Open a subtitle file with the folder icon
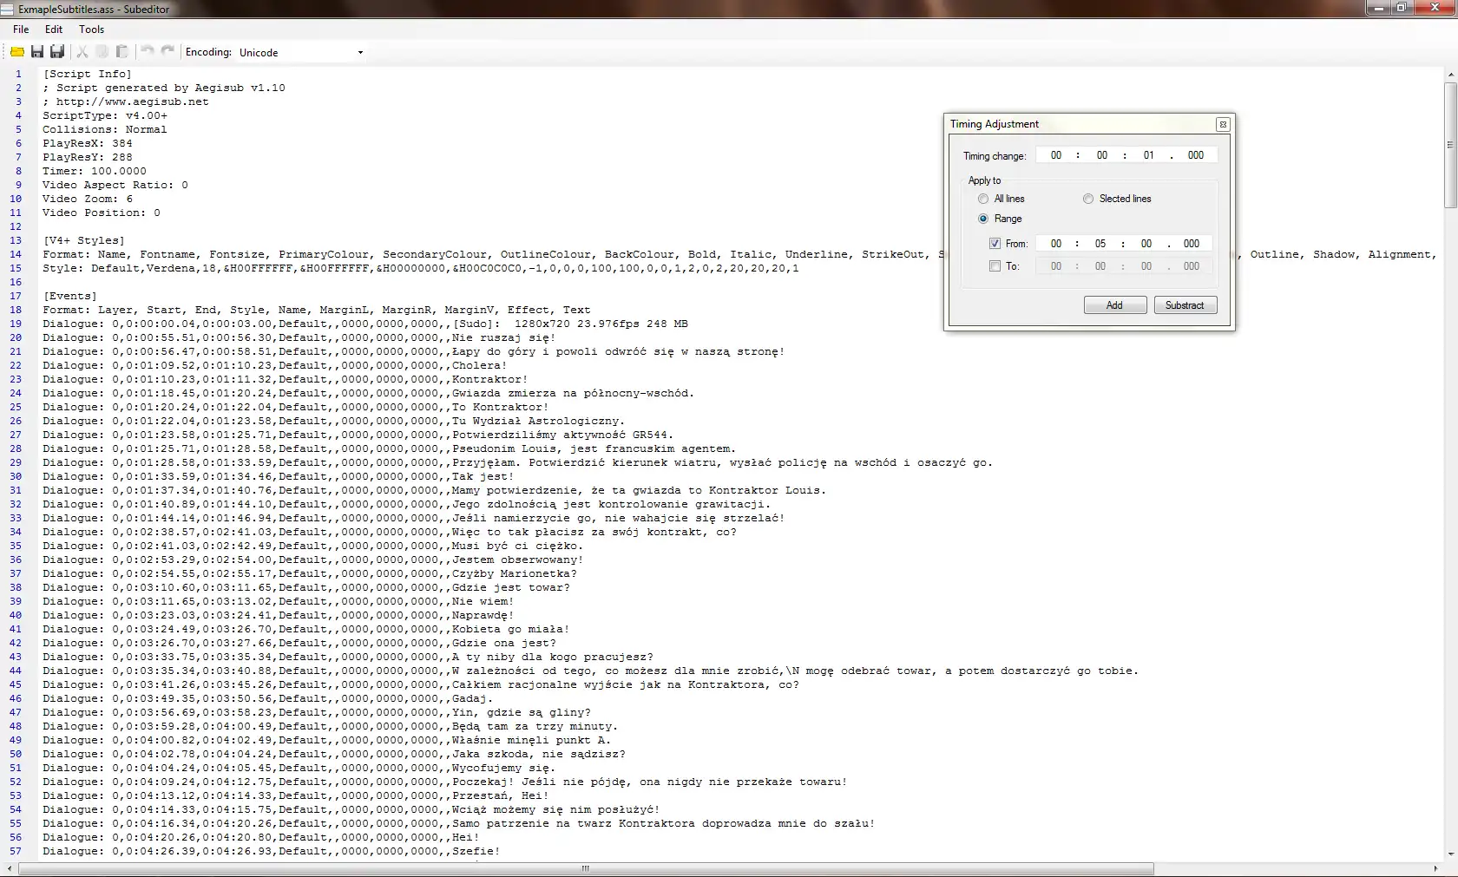Screen dimensions: 1458x877 click(17, 52)
